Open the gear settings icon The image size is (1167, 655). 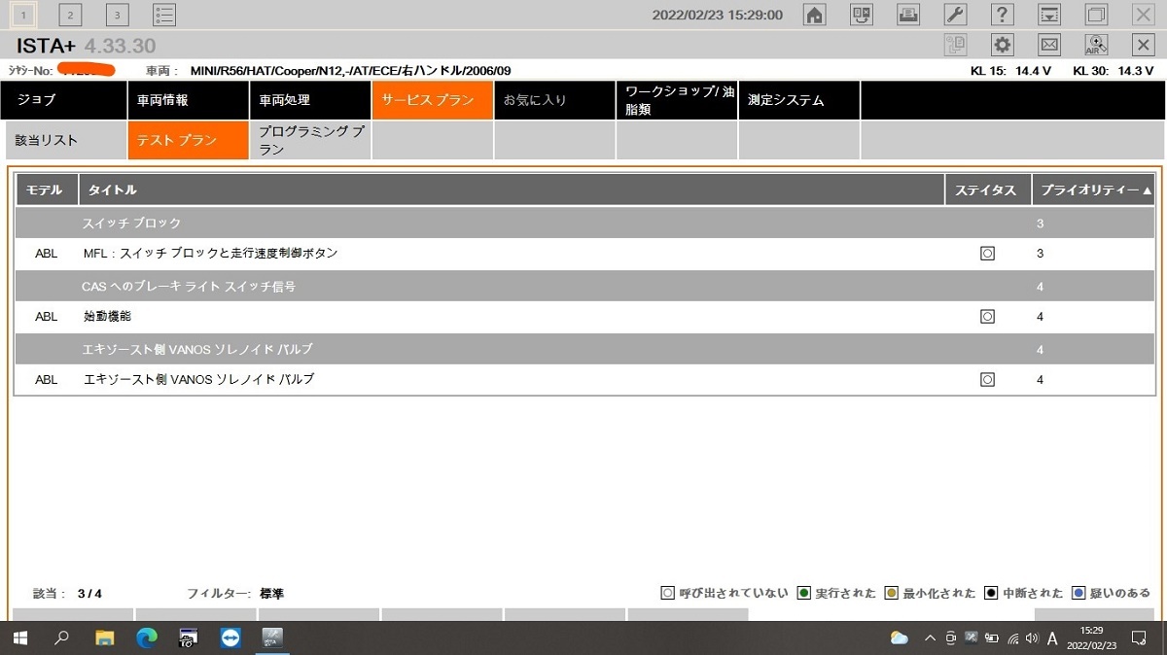1002,45
